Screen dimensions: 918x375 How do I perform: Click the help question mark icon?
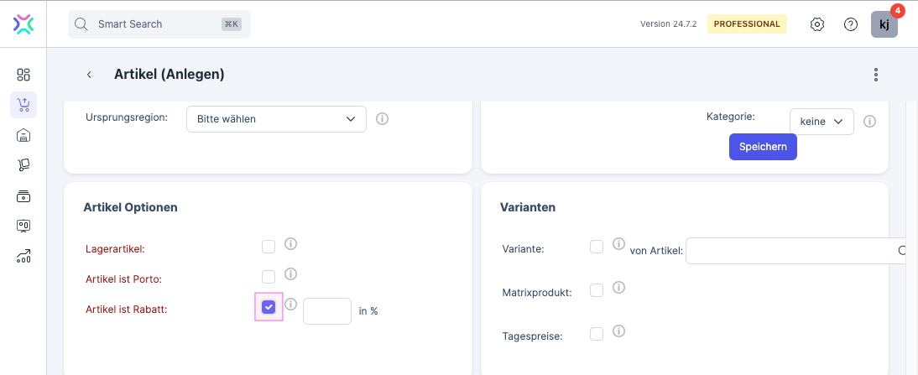pyautogui.click(x=850, y=24)
